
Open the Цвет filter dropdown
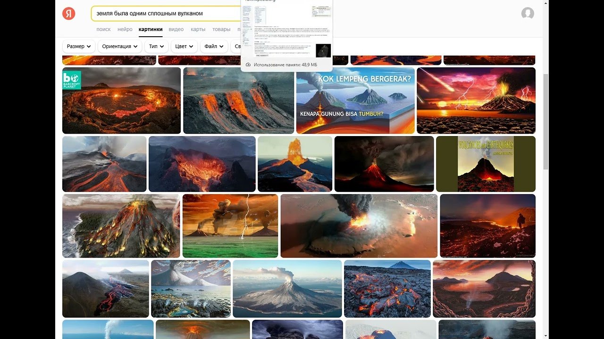pyautogui.click(x=184, y=46)
